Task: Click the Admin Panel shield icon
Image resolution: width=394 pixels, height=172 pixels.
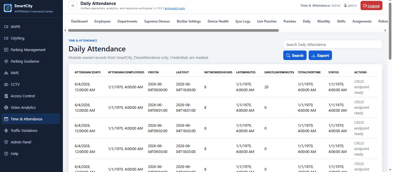Action: [6, 142]
